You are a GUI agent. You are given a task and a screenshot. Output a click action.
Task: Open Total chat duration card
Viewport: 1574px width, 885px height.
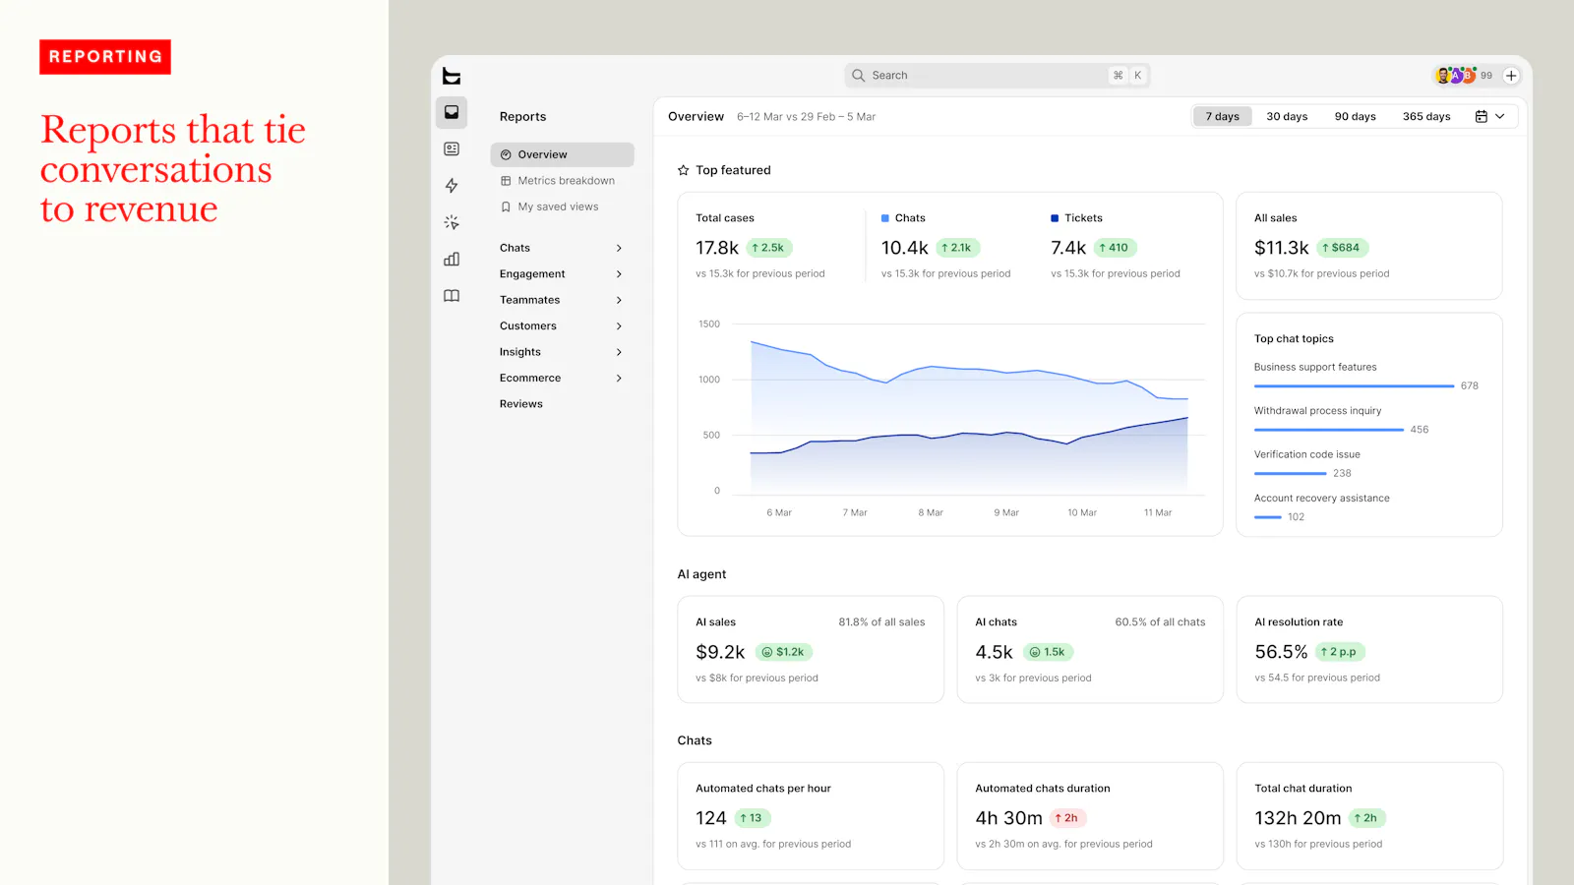point(1369,816)
